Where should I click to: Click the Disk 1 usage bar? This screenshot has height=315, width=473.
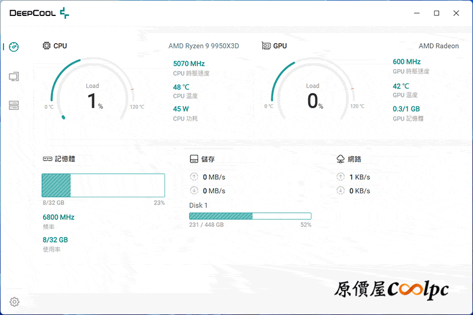click(x=250, y=216)
